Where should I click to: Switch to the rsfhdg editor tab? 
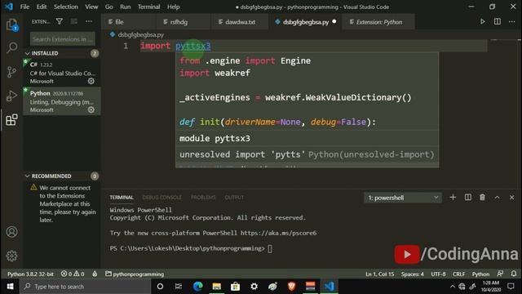[x=184, y=22]
